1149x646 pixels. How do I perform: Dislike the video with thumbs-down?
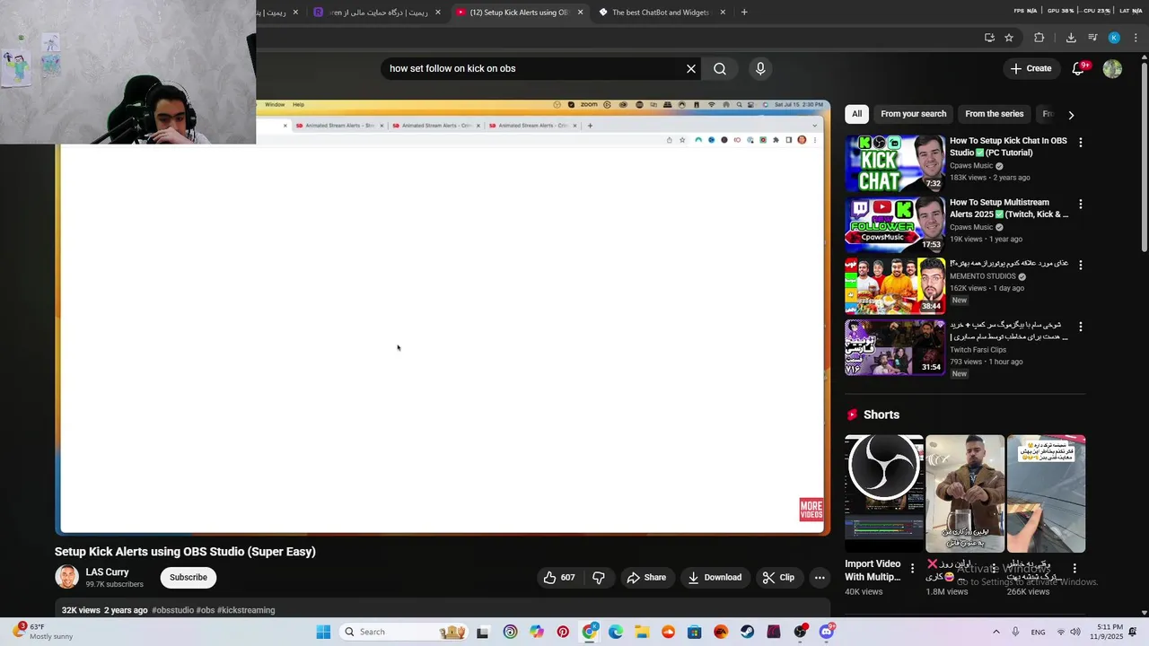pos(599,577)
